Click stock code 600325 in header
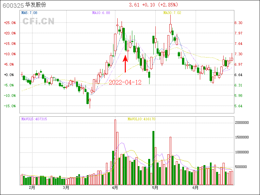 [x=12, y=5]
